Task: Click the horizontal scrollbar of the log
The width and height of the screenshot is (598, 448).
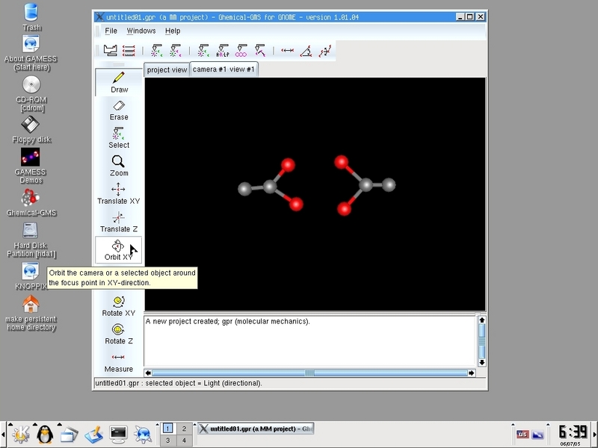Action: 309,373
